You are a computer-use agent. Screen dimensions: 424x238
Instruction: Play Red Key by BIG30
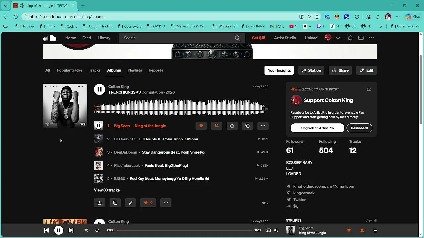tap(169, 179)
